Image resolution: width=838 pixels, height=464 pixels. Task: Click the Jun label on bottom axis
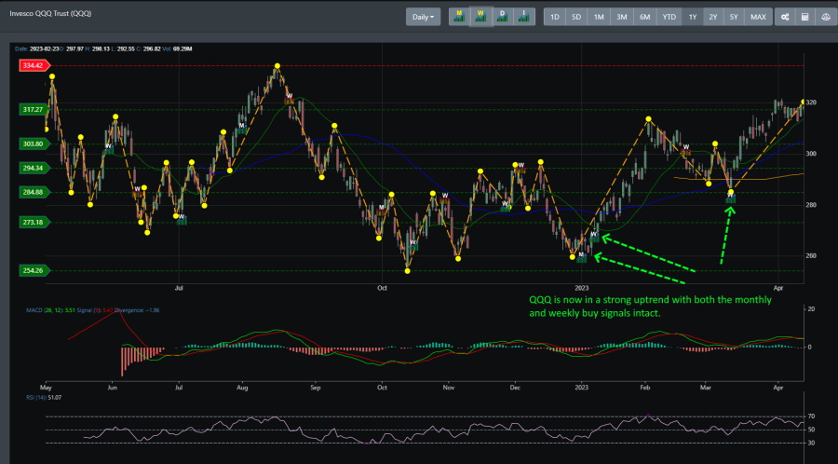[113, 388]
